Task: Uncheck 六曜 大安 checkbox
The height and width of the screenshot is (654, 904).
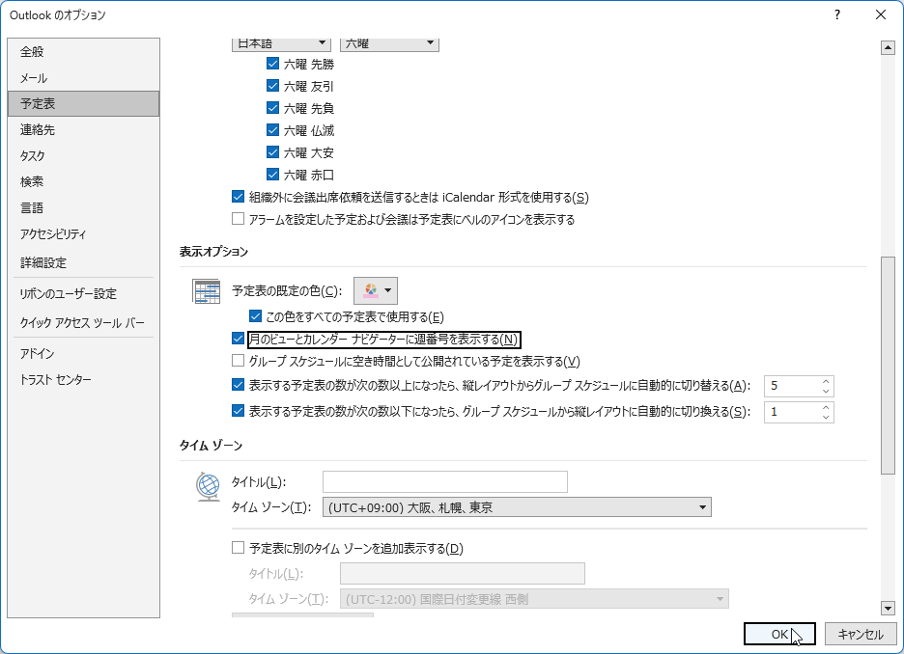Action: (272, 152)
